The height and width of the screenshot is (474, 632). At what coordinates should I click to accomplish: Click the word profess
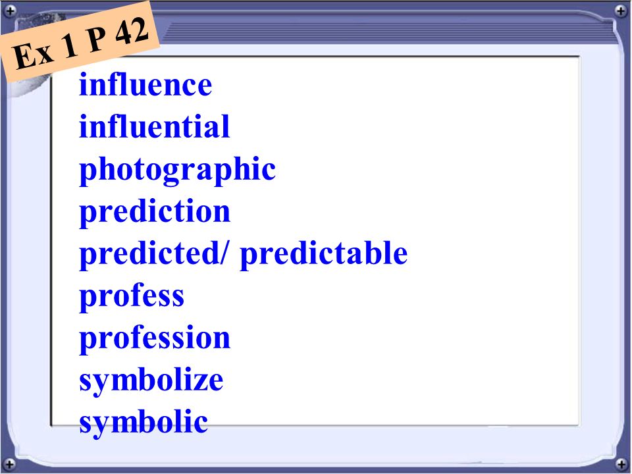click(132, 296)
